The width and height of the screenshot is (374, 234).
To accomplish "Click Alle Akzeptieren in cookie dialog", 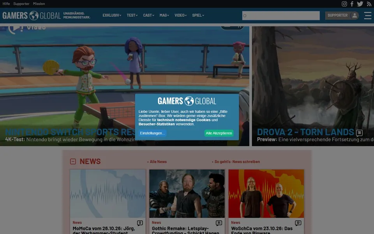I will click(x=219, y=133).
